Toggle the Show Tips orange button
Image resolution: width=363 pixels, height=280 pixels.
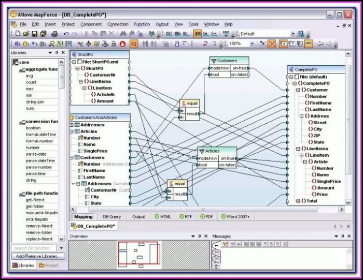309,43
